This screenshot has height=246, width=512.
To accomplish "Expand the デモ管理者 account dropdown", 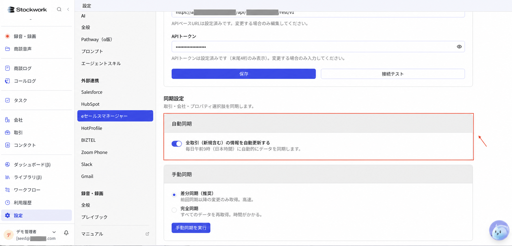I will click(x=54, y=232).
